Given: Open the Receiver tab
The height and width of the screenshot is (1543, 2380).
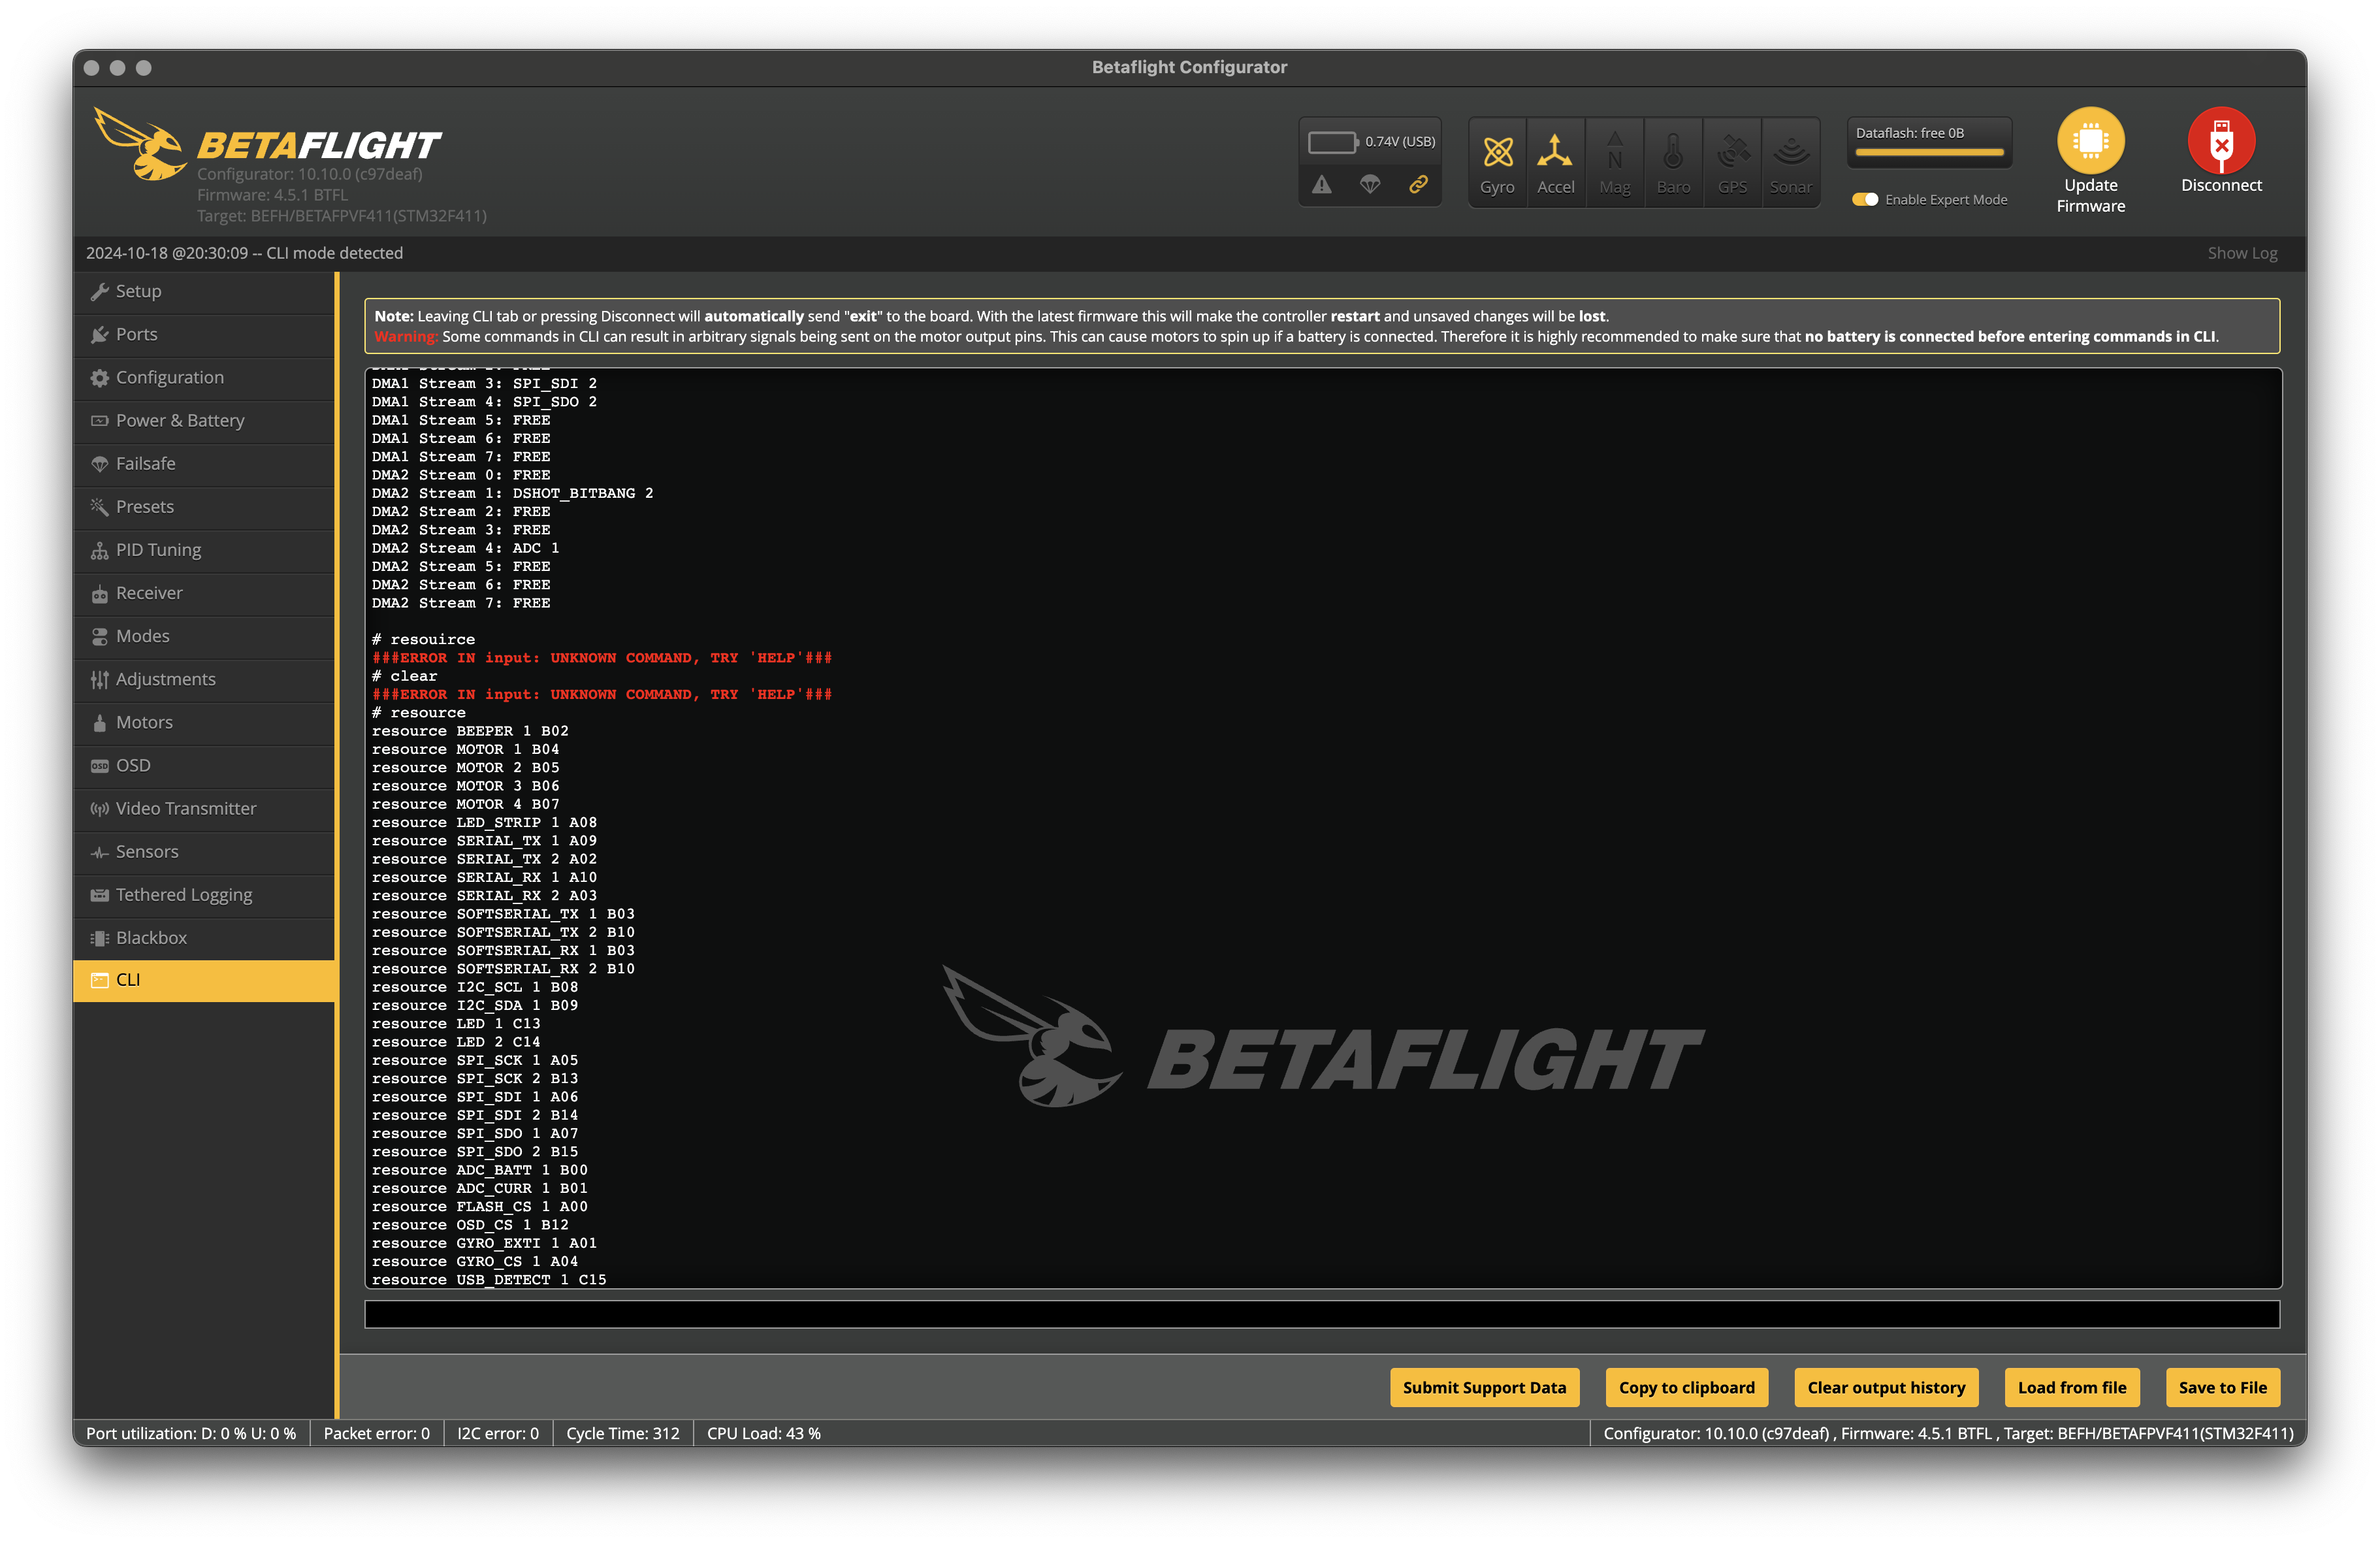Looking at the screenshot, I should point(204,593).
